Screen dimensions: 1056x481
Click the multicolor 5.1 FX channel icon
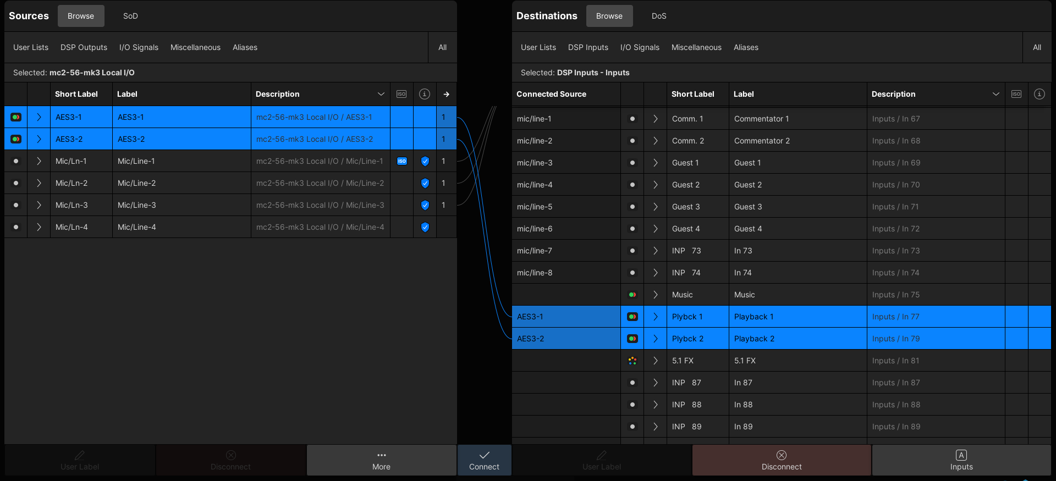632,361
